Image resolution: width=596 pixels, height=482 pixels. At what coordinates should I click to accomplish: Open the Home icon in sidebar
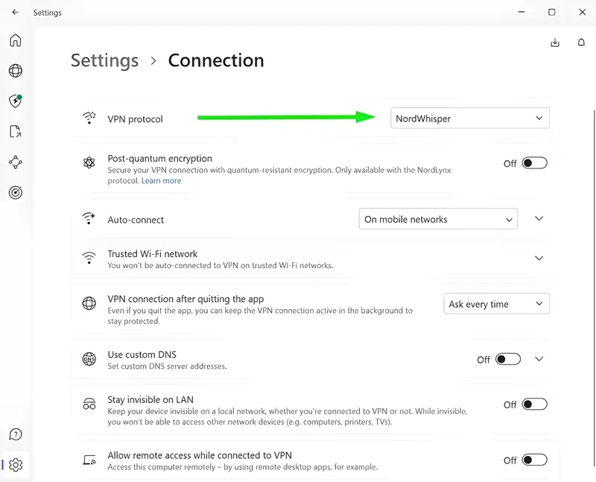(x=16, y=40)
